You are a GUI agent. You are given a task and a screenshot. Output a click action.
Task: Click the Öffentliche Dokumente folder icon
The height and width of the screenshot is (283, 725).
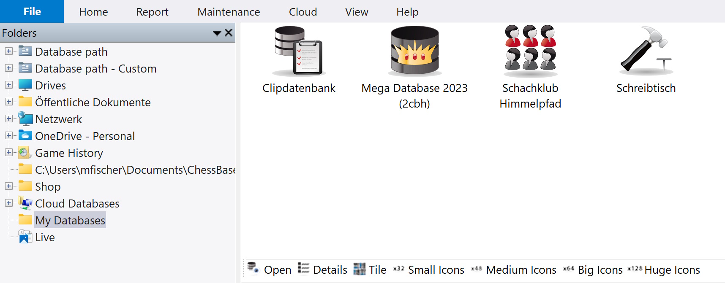point(25,102)
